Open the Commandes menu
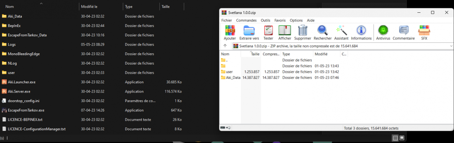This screenshot has height=143, width=454. pyautogui.click(x=246, y=20)
